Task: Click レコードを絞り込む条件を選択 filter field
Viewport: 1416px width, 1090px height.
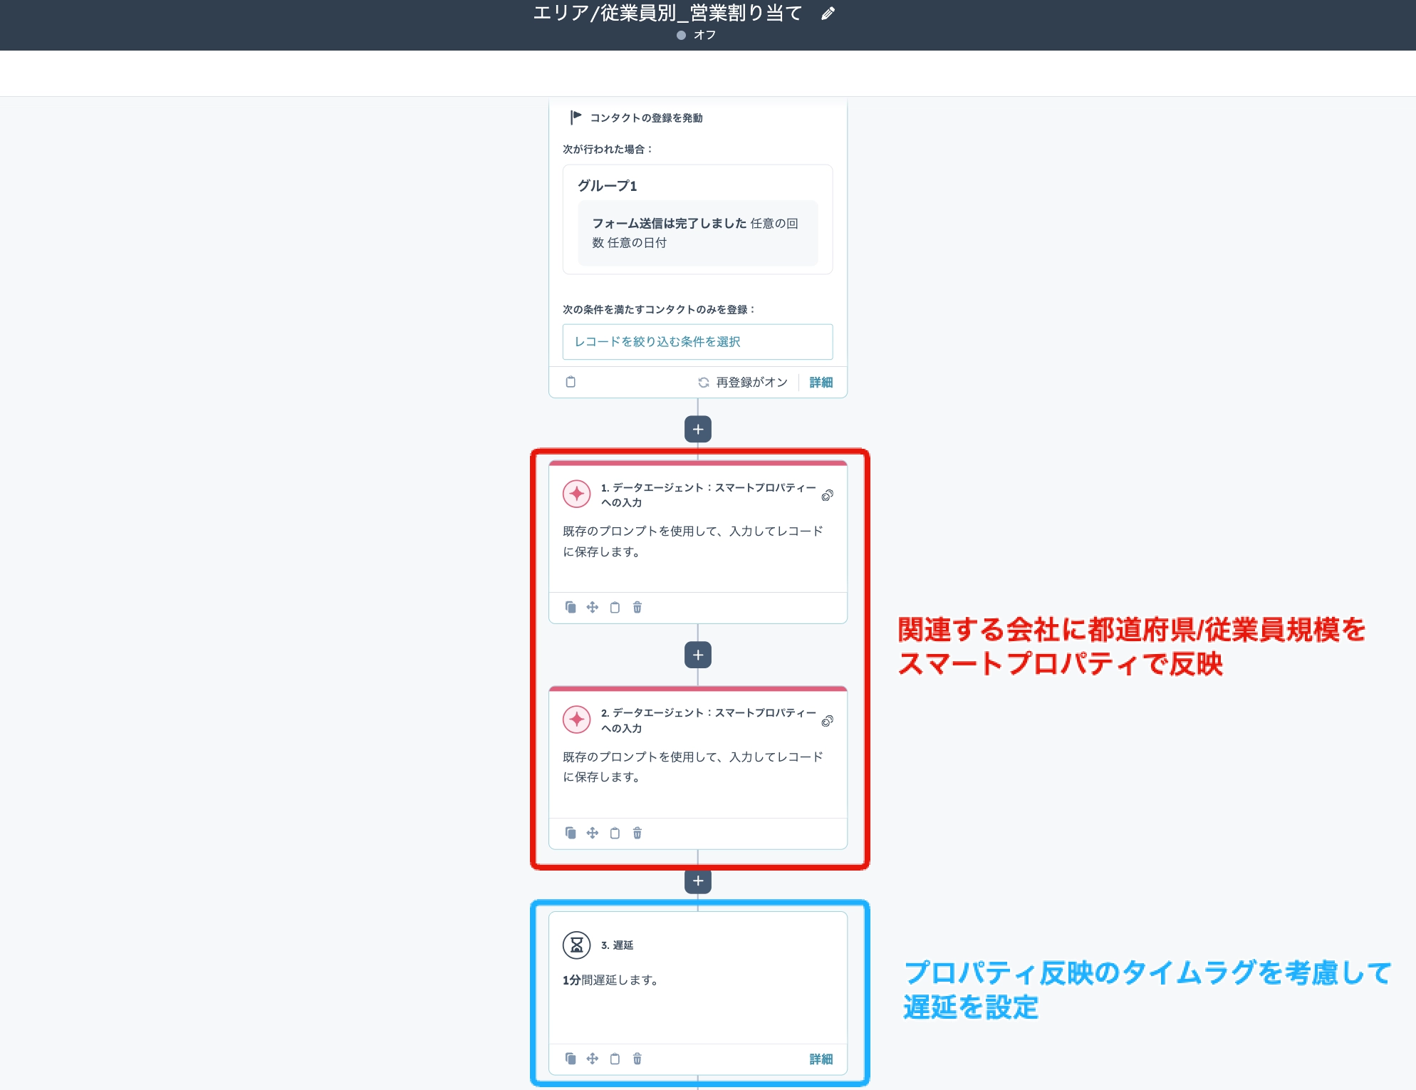Action: pyautogui.click(x=697, y=342)
